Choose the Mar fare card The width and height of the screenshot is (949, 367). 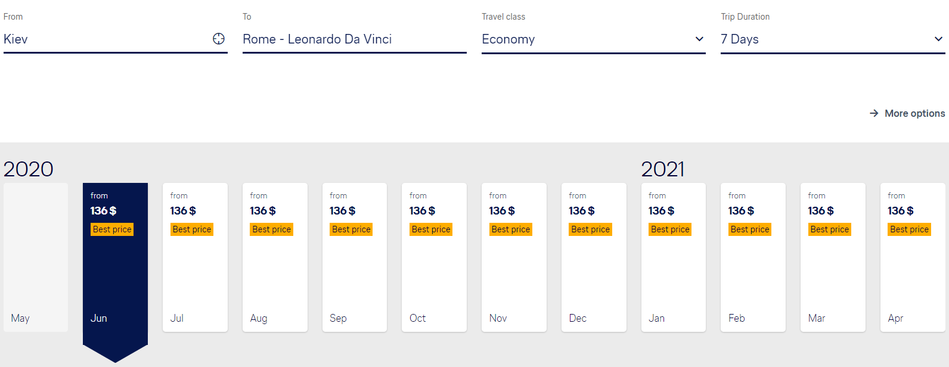point(833,257)
